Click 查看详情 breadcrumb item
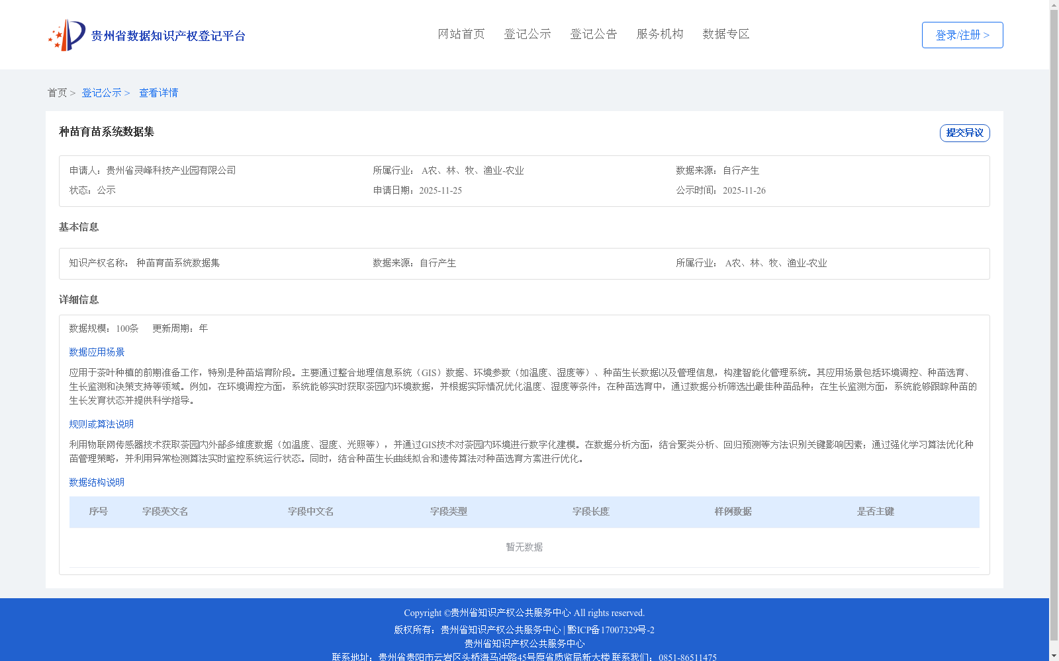 click(x=159, y=93)
